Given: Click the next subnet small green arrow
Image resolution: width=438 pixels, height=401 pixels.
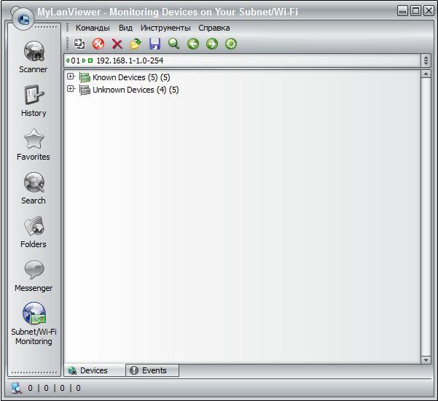Looking at the screenshot, I should pyautogui.click(x=84, y=61).
